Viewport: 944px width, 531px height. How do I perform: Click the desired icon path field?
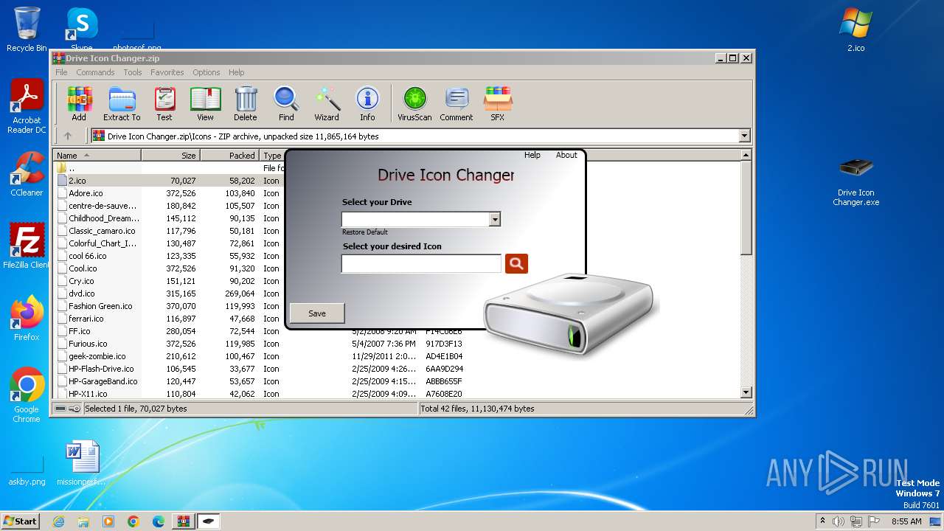[421, 263]
